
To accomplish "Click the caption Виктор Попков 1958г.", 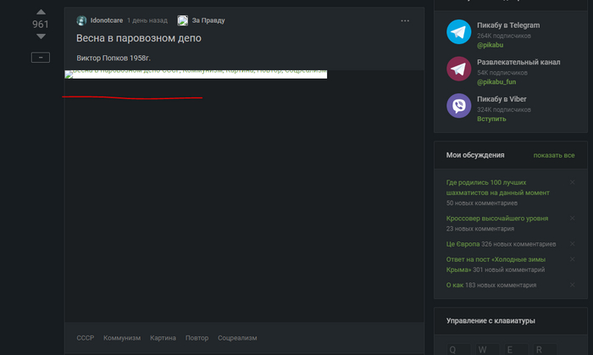I will (x=114, y=58).
